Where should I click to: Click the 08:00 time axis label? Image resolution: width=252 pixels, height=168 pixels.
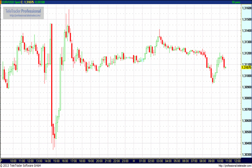click(x=203, y=161)
